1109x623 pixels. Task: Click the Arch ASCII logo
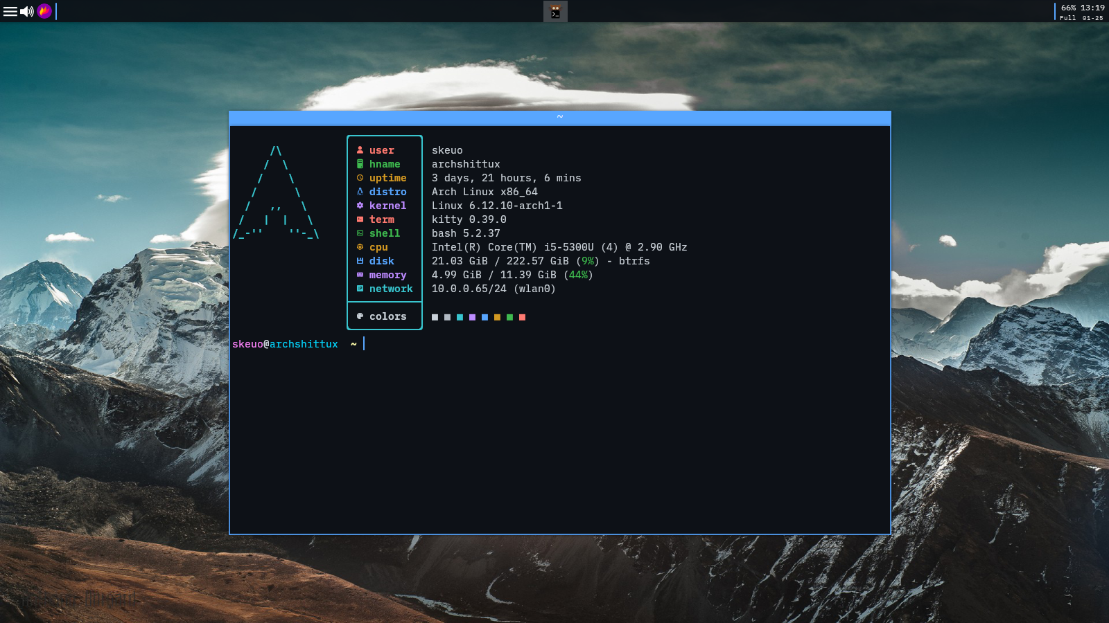click(x=276, y=192)
